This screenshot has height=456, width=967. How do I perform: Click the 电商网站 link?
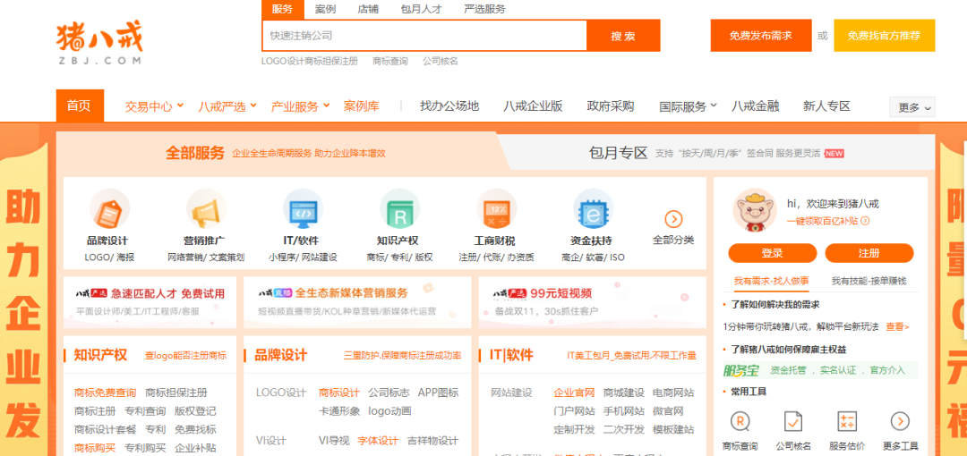click(672, 393)
